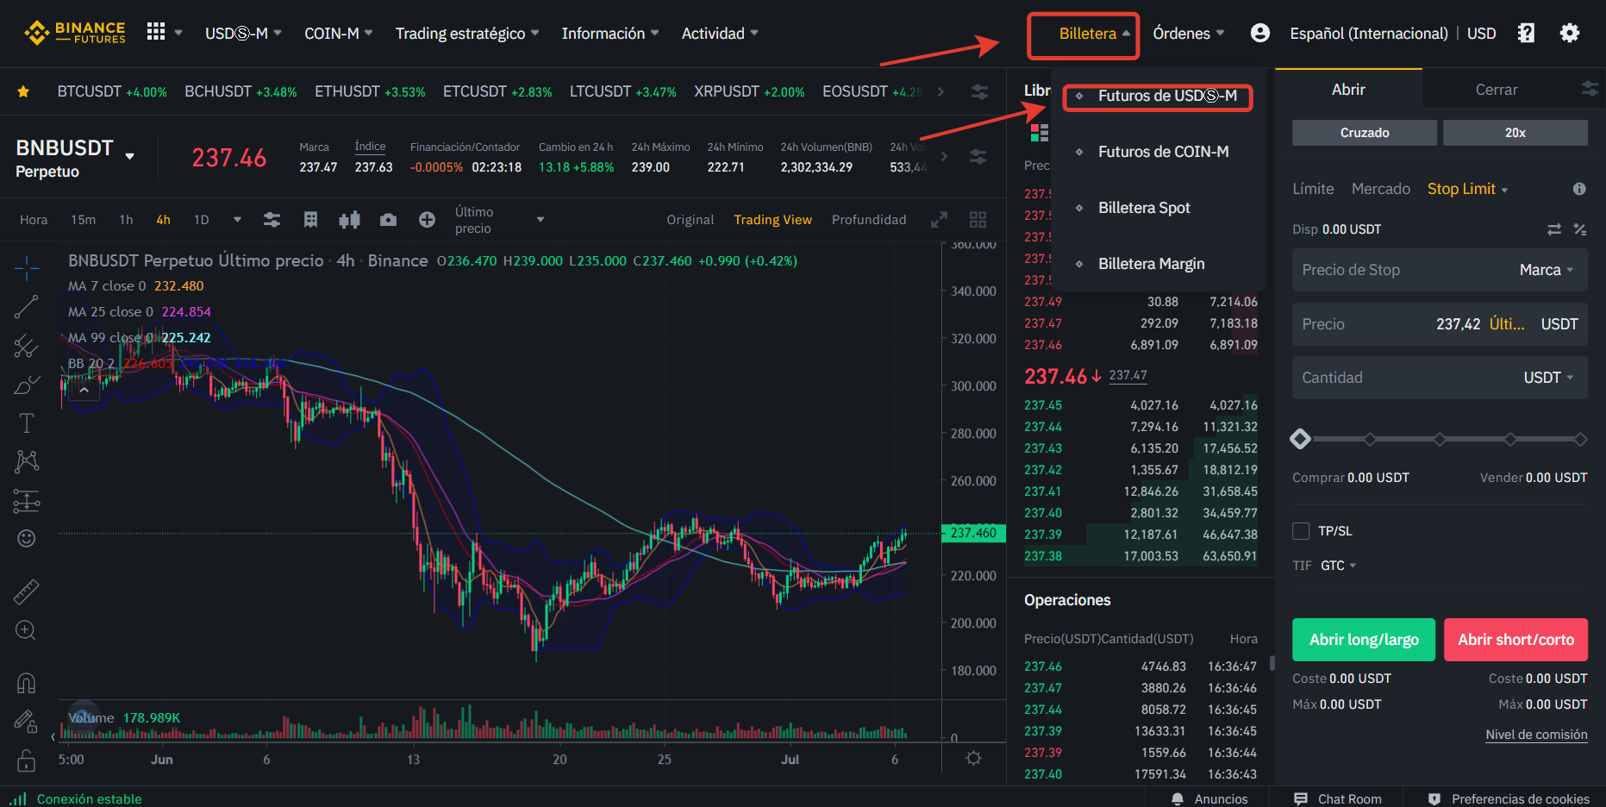The height and width of the screenshot is (807, 1606).
Task: Select the prediction and measurement tool
Action: coord(27,501)
